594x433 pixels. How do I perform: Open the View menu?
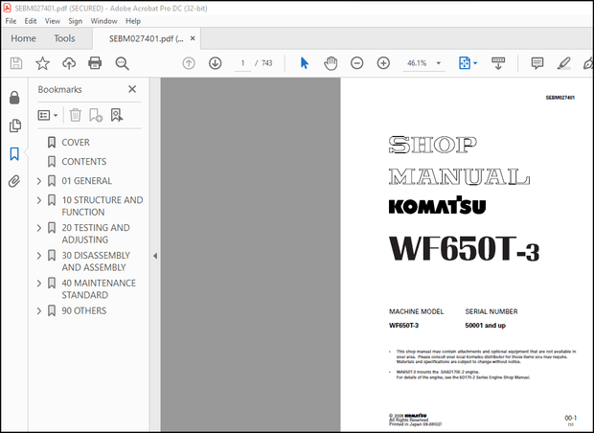click(x=53, y=21)
